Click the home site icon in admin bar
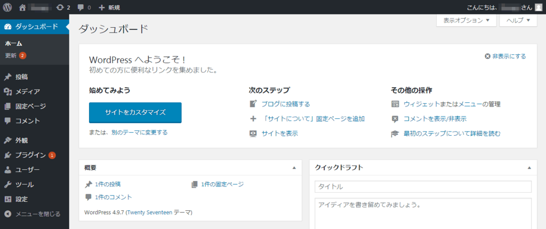This screenshot has width=546, height=229. click(22, 7)
